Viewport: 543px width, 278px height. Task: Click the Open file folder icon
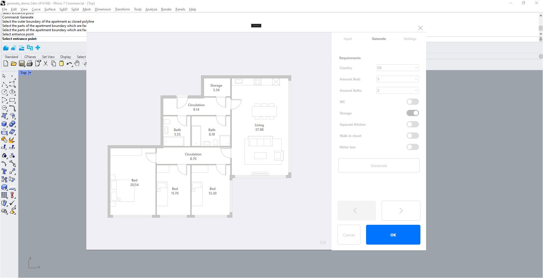[14, 64]
